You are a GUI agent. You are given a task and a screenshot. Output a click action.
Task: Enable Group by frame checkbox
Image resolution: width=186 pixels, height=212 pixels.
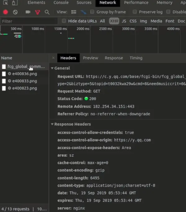pyautogui.click(x=92, y=12)
